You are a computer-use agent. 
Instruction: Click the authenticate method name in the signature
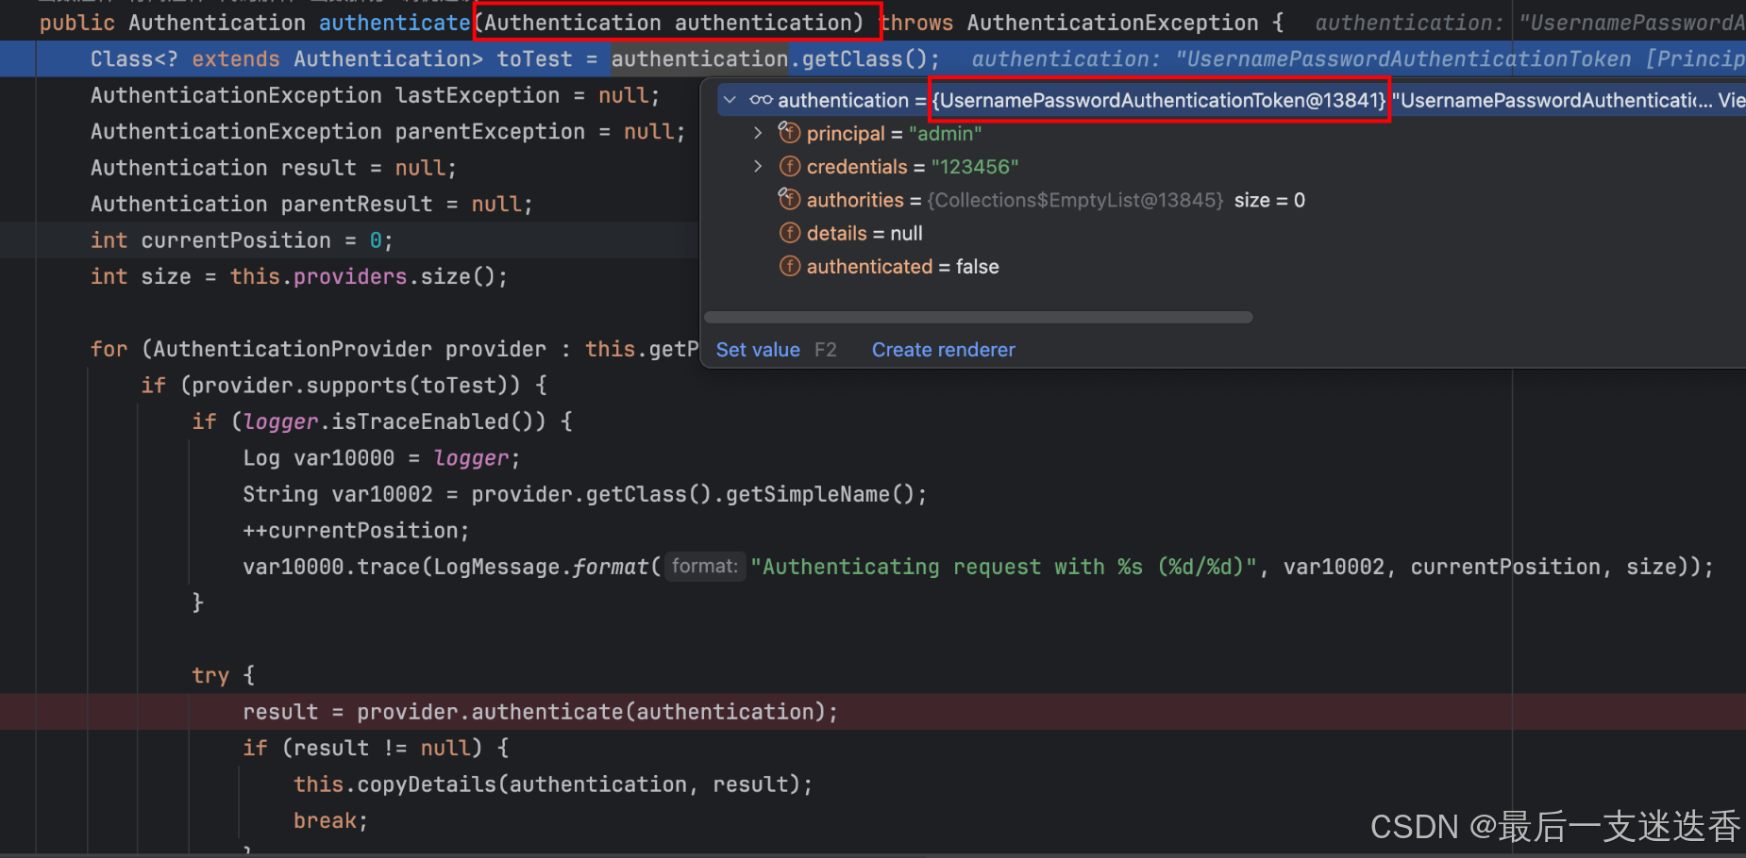[395, 23]
